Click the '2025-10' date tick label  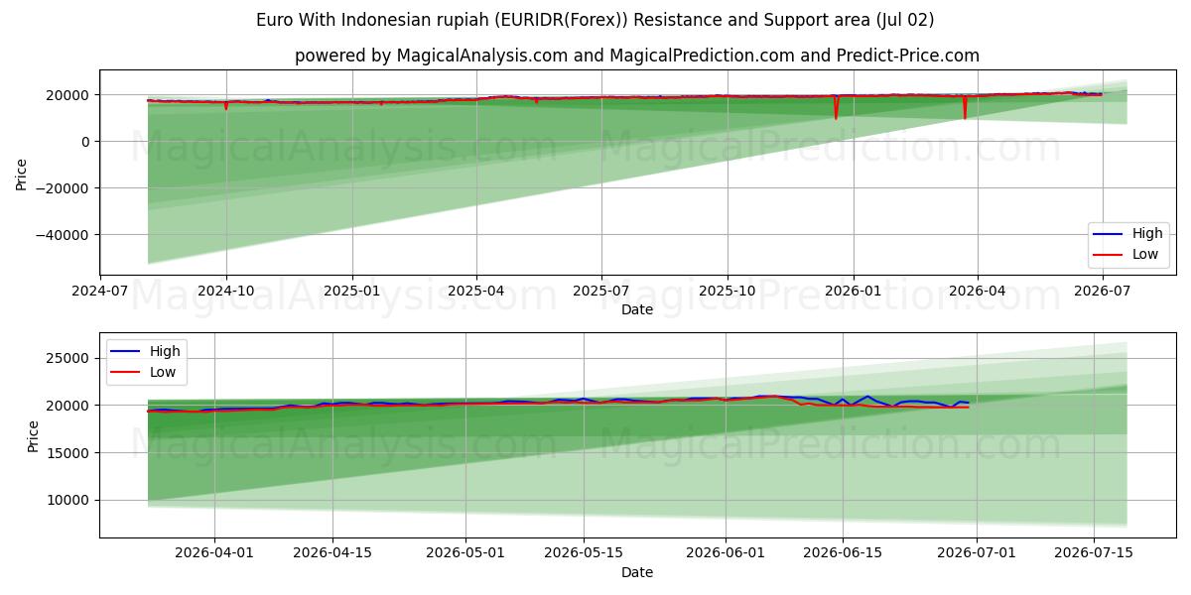(728, 291)
